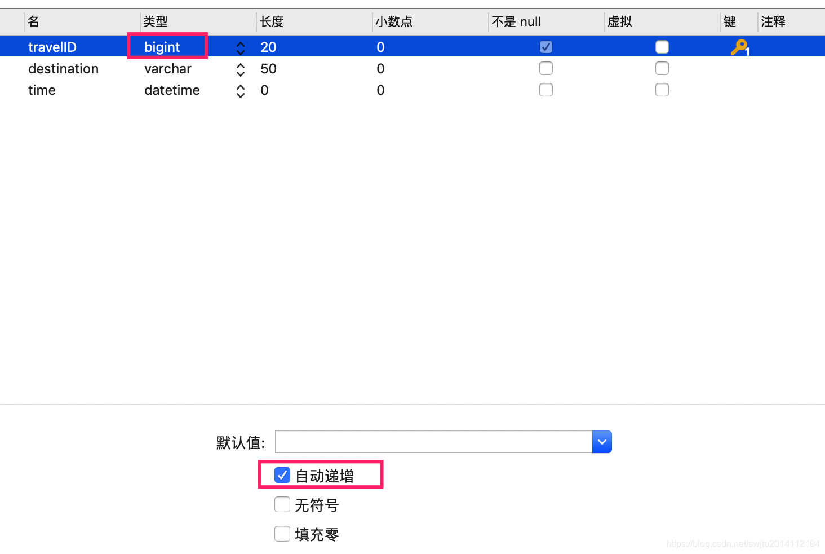Select the destination field name cell

pos(64,68)
